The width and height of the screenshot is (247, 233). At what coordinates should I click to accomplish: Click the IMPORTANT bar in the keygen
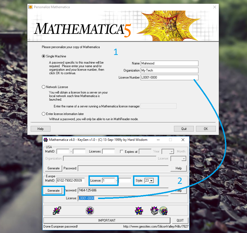click(107, 220)
